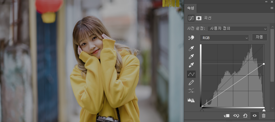Select the bottom-left curve control point
This screenshot has width=275, height=122.
point(202,106)
